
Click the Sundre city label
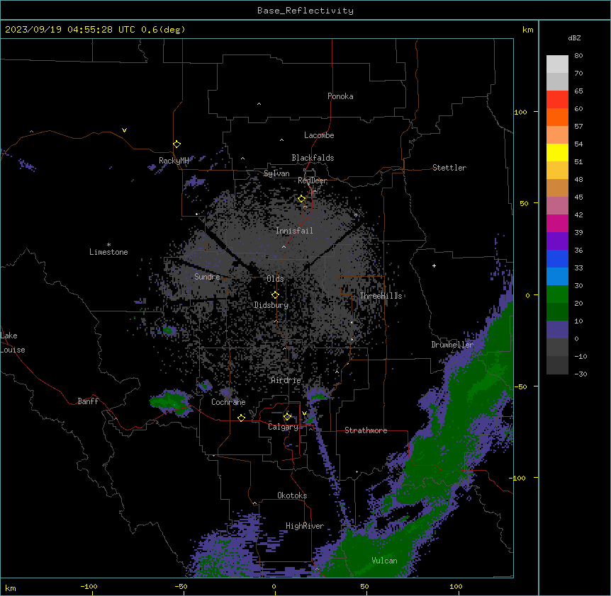coord(207,277)
